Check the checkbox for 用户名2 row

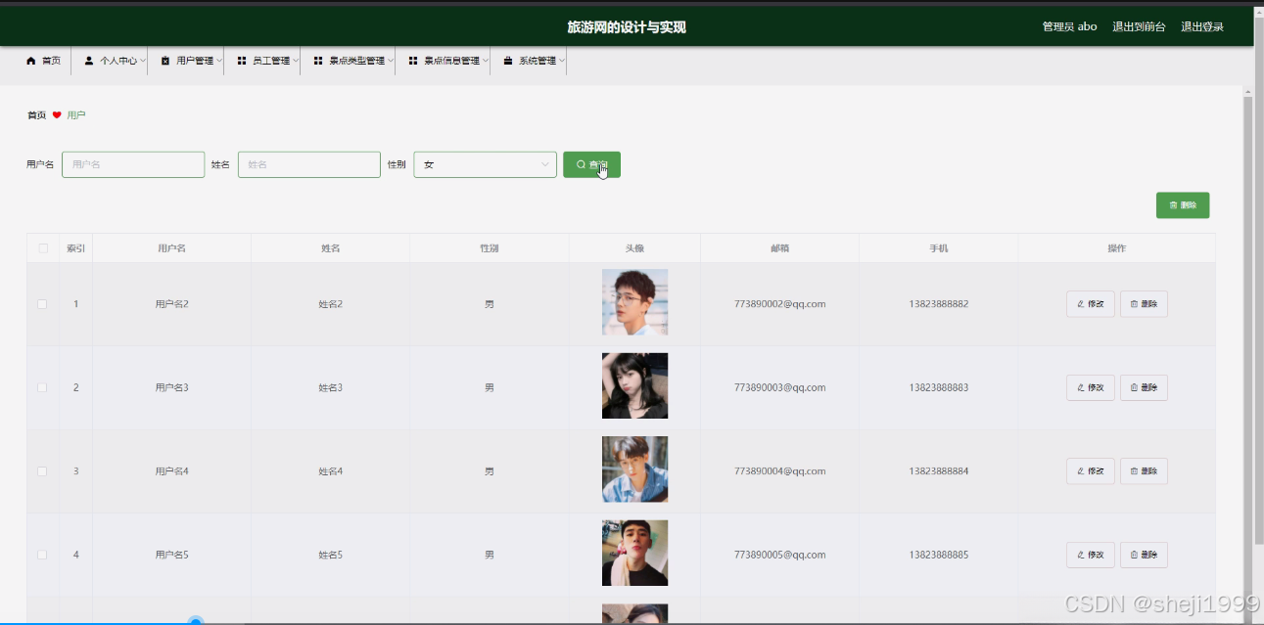[x=42, y=304]
